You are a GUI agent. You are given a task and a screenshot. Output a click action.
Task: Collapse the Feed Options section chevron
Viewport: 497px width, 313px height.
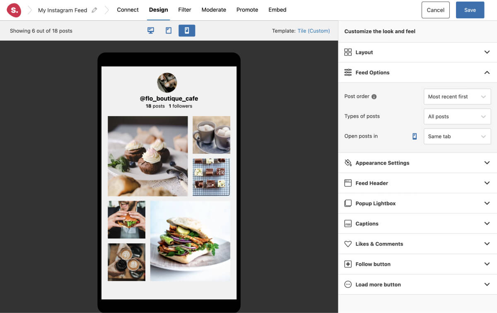(487, 73)
